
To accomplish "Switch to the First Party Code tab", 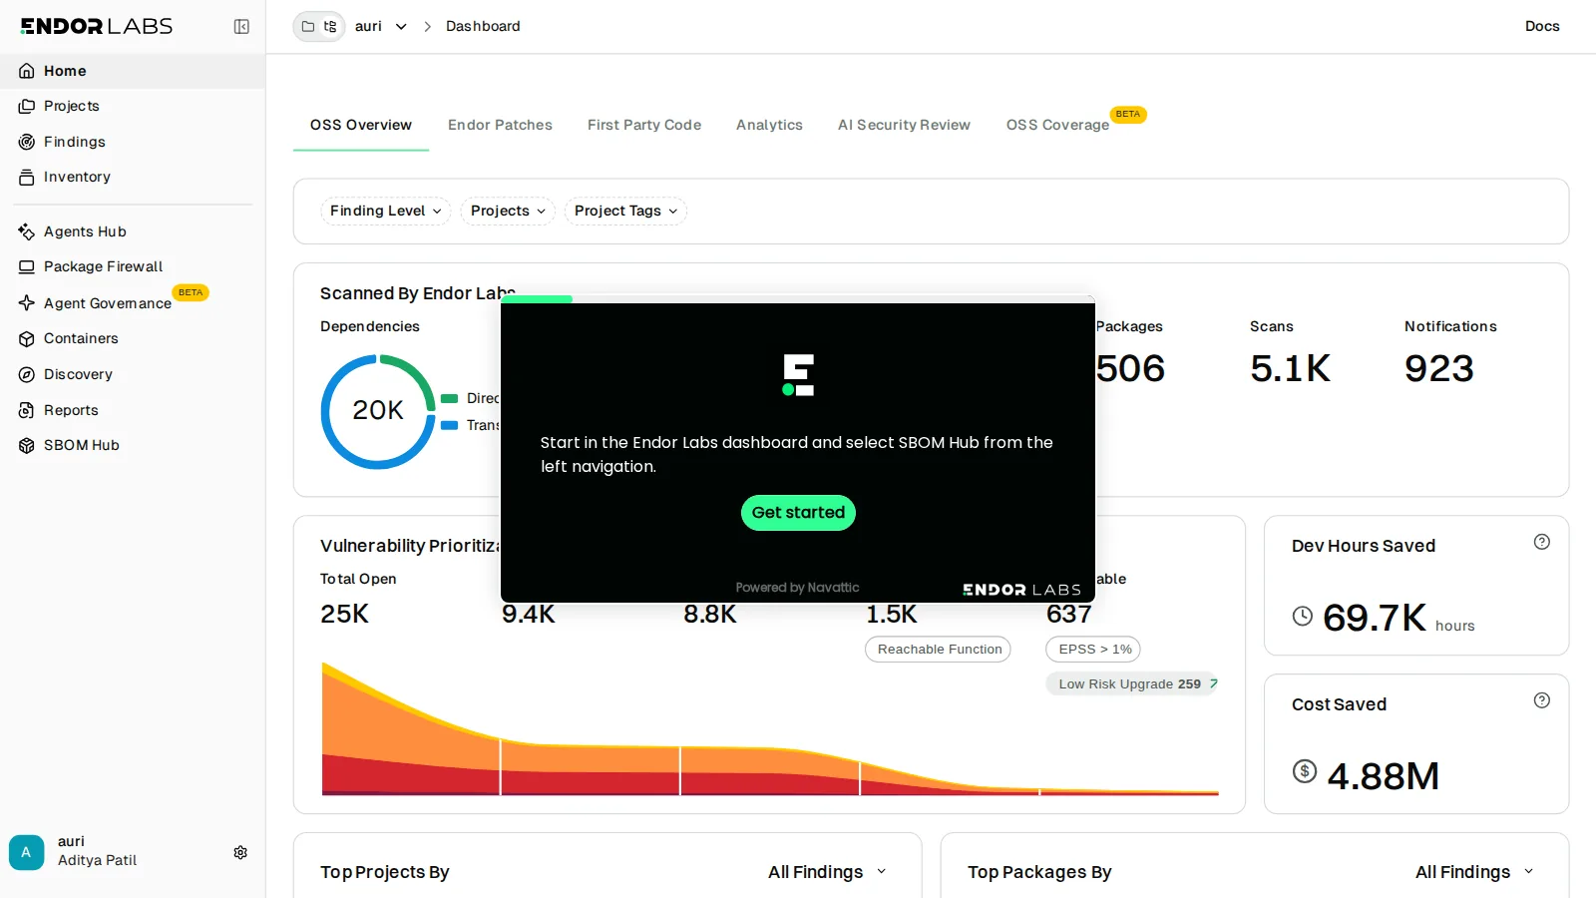I will point(644,125).
